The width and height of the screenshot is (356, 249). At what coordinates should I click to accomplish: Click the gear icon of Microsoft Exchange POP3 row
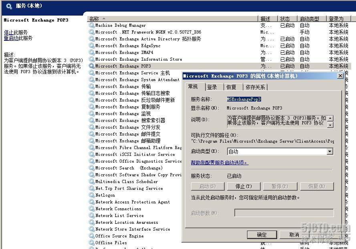pos(91,66)
